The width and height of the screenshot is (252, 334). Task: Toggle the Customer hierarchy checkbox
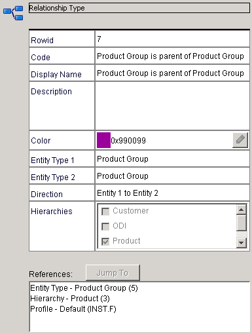pyautogui.click(x=105, y=212)
